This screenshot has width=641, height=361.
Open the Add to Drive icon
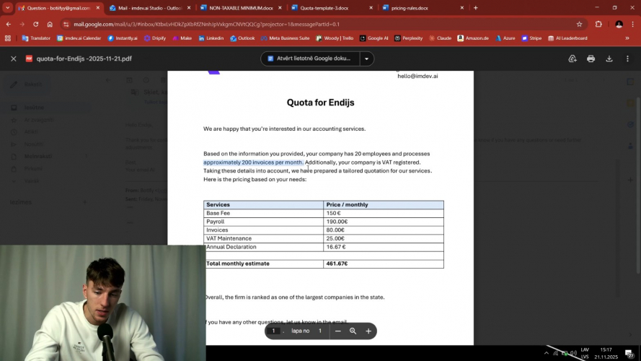click(x=573, y=59)
